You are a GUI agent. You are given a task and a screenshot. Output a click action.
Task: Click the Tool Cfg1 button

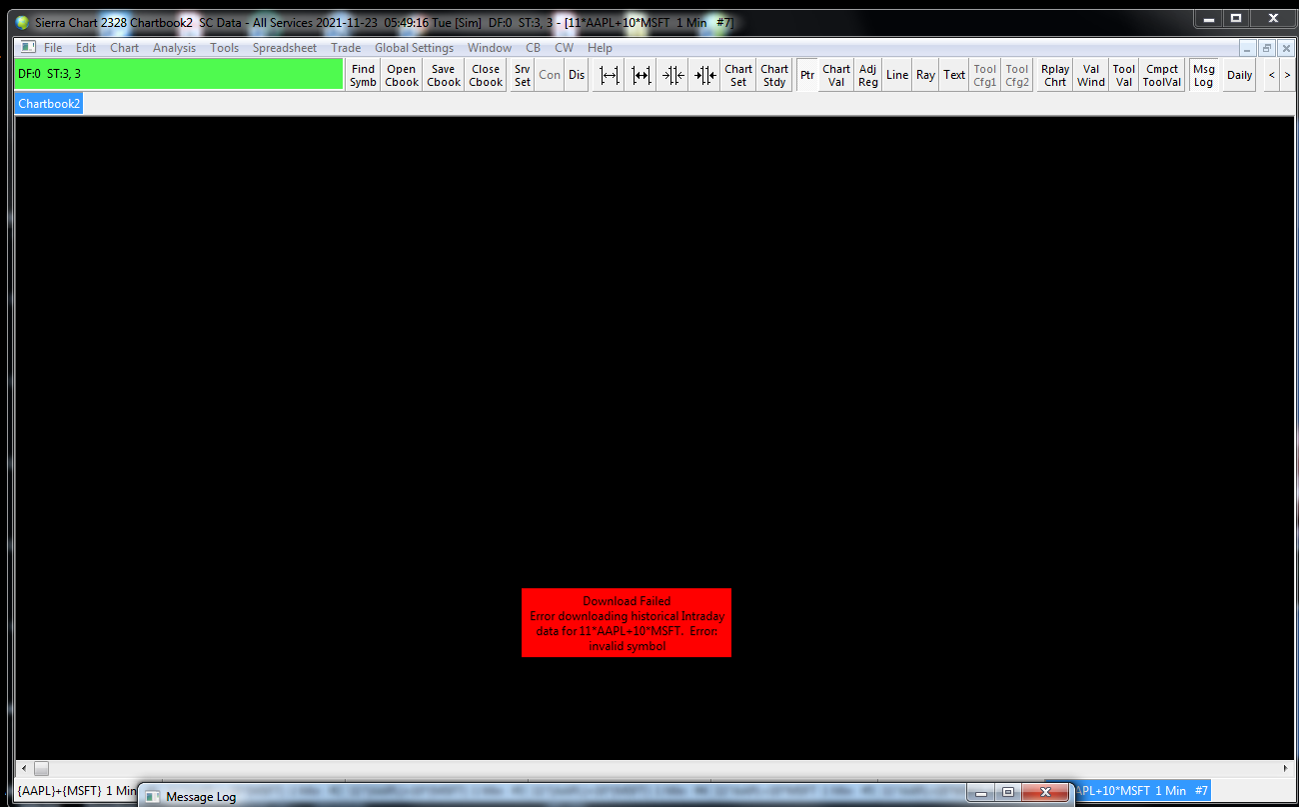pyautogui.click(x=985, y=75)
